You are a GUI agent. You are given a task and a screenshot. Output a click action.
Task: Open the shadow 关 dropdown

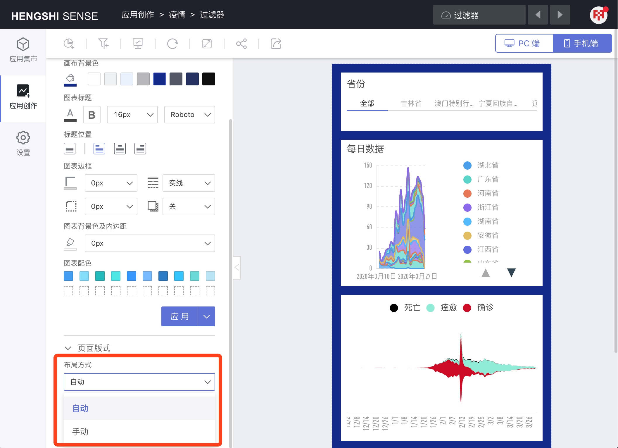(x=189, y=206)
